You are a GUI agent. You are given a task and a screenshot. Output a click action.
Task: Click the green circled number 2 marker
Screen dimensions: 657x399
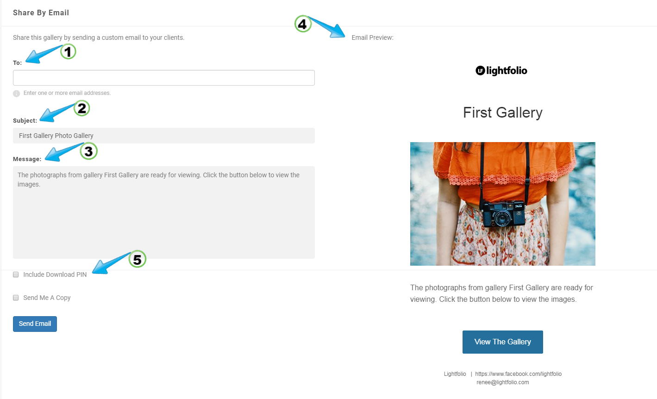click(x=82, y=108)
